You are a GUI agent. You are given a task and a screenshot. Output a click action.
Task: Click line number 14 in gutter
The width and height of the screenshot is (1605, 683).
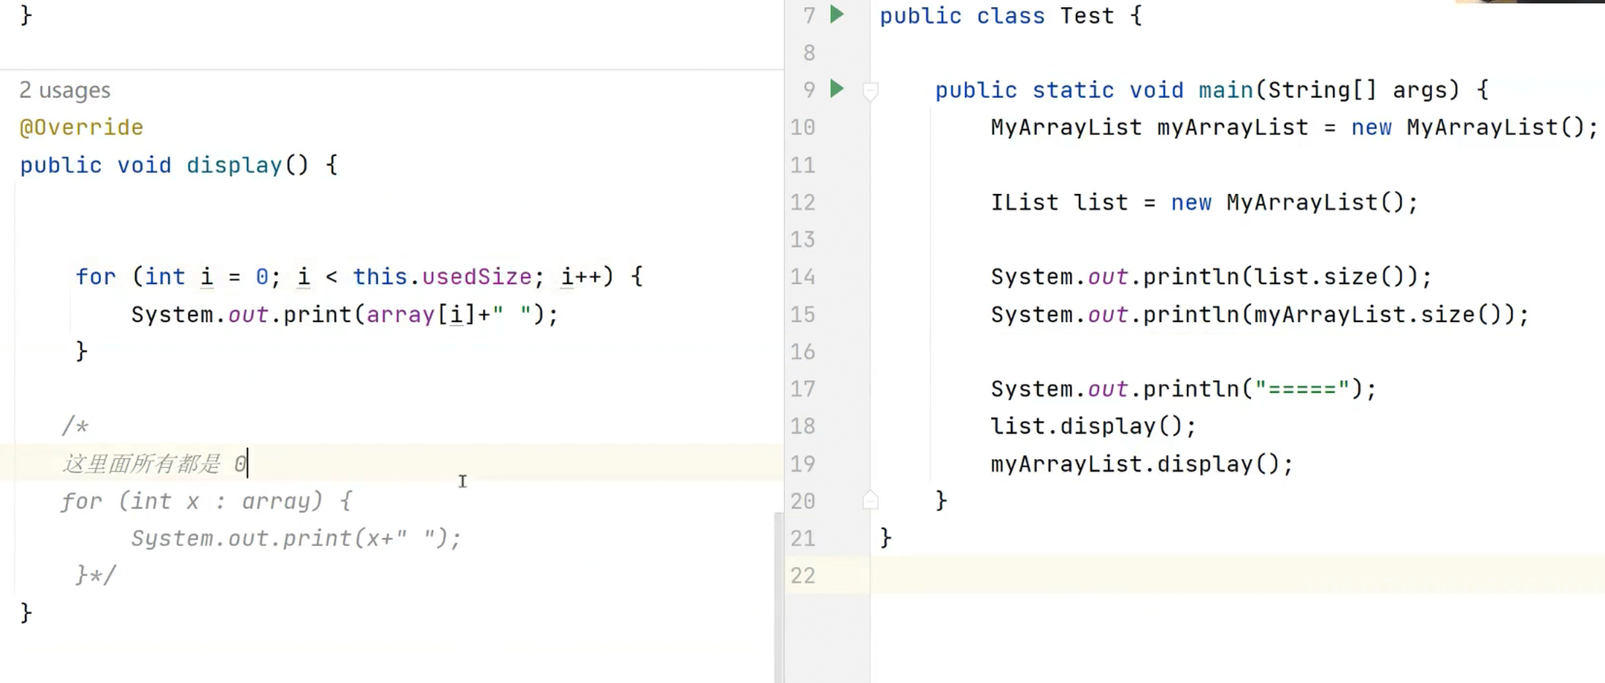(x=803, y=277)
